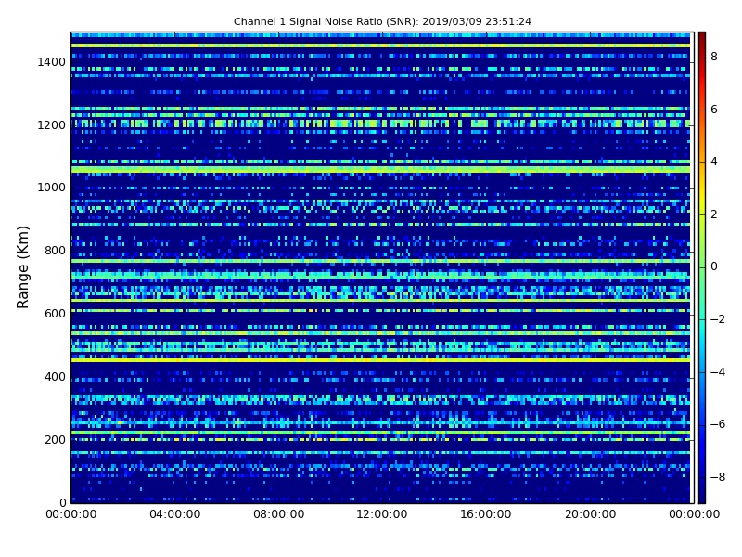Image resolution: width=742 pixels, height=557 pixels.
Task: Click the yellow section of the colorbar near 3
Action: pos(702,188)
